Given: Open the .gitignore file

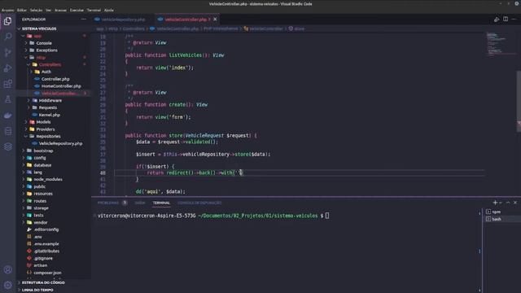Looking at the screenshot, I should click(43, 258).
